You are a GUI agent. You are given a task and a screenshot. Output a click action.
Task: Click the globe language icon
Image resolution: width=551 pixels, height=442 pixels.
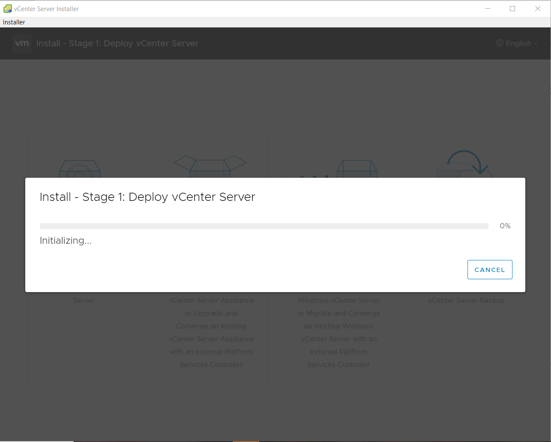pyautogui.click(x=500, y=43)
